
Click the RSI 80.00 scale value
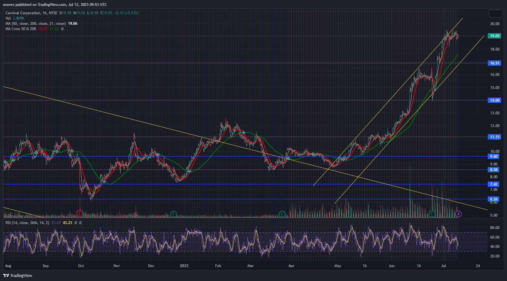[x=495, y=228]
